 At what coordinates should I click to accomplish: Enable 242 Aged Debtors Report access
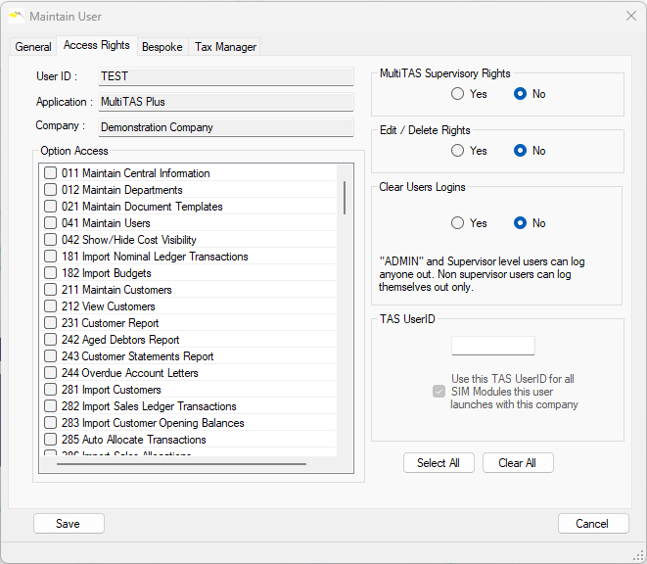[x=50, y=340]
